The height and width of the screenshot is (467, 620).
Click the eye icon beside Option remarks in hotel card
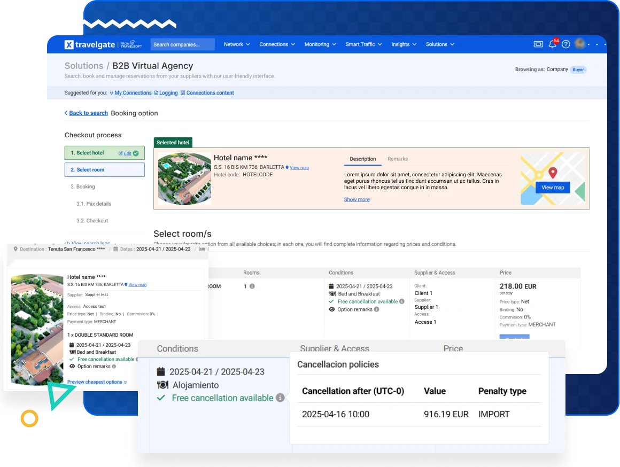pos(72,367)
